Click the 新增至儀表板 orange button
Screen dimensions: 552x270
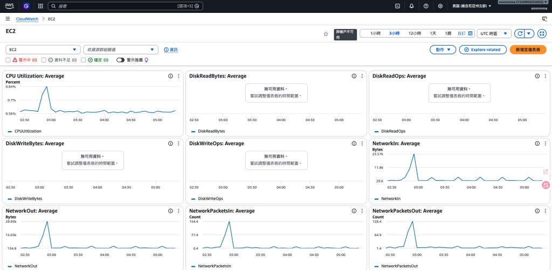click(x=528, y=49)
